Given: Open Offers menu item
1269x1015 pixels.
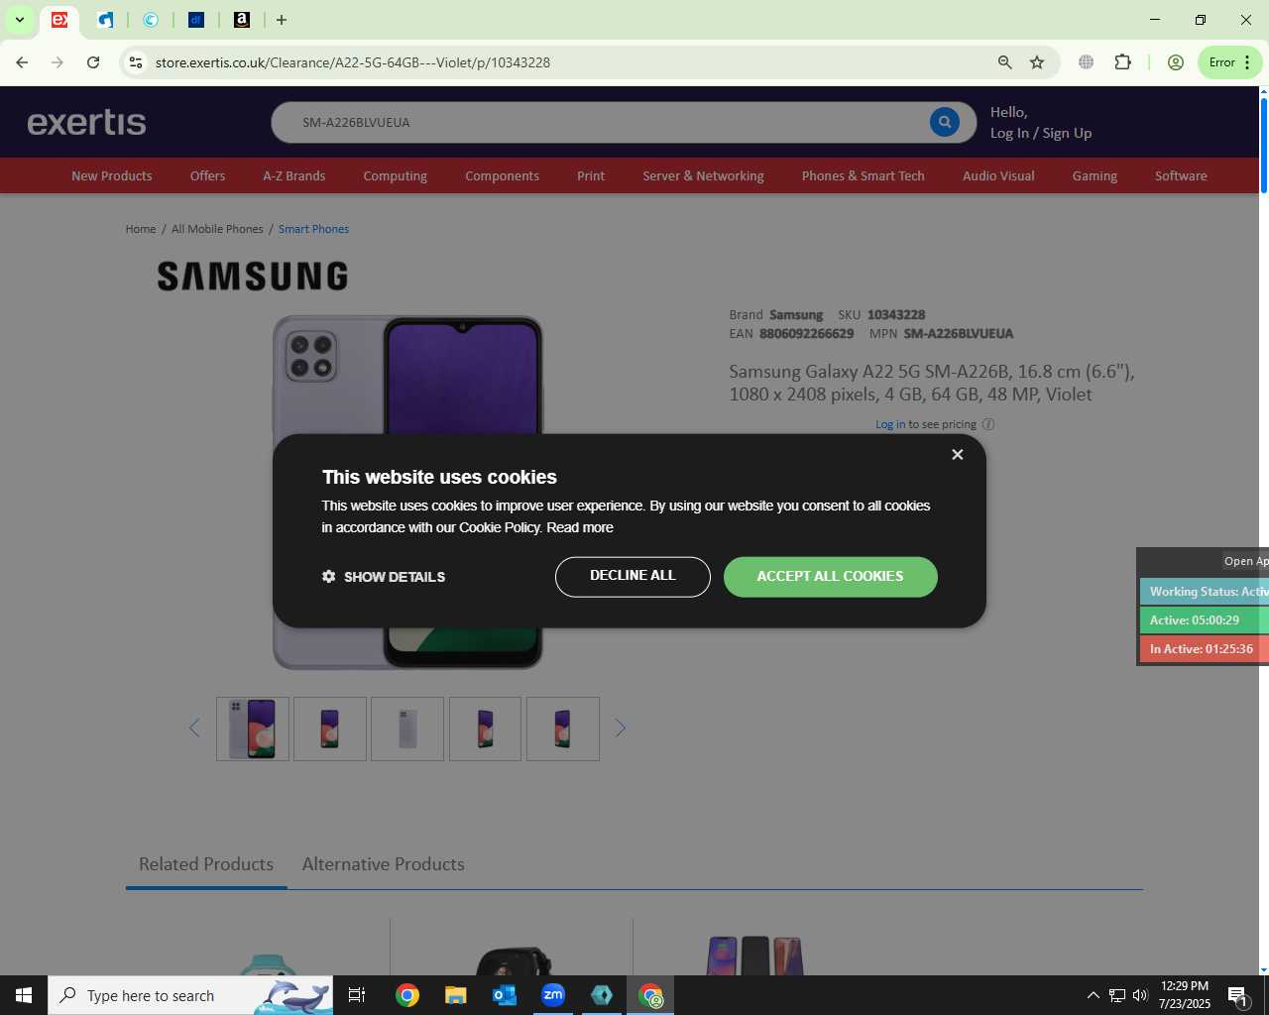Looking at the screenshot, I should [207, 175].
